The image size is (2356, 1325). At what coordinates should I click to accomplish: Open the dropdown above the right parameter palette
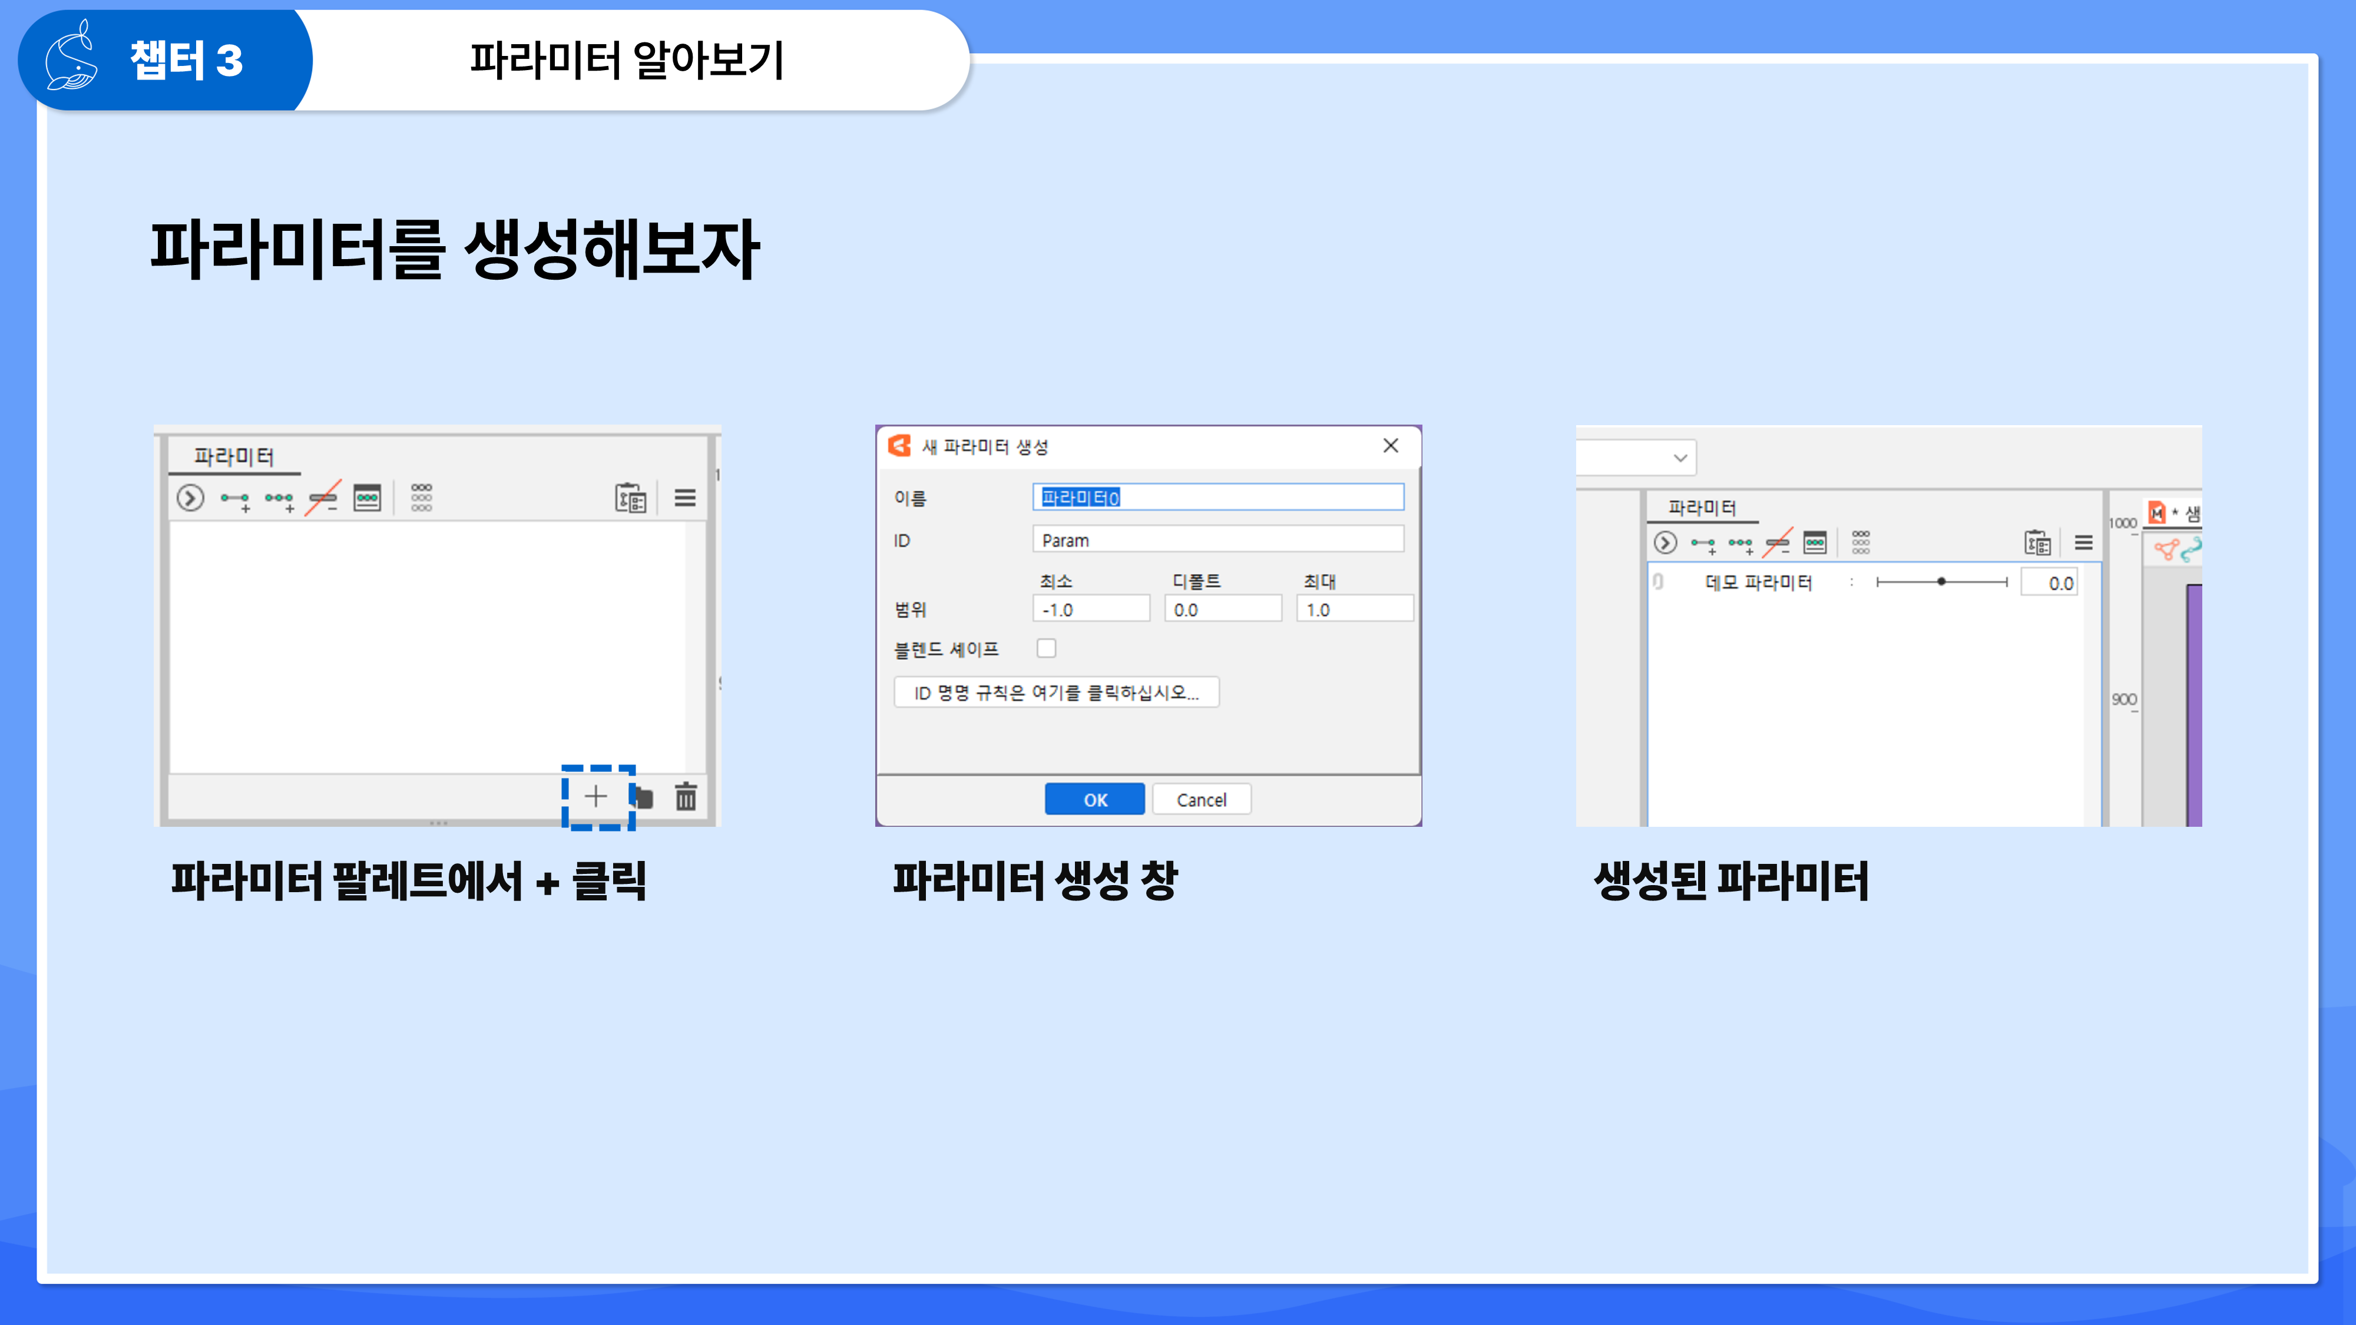tap(1679, 458)
